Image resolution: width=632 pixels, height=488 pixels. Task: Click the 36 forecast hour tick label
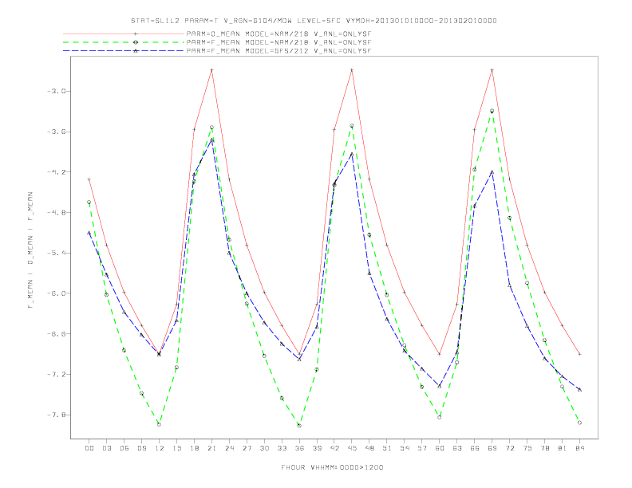[299, 448]
